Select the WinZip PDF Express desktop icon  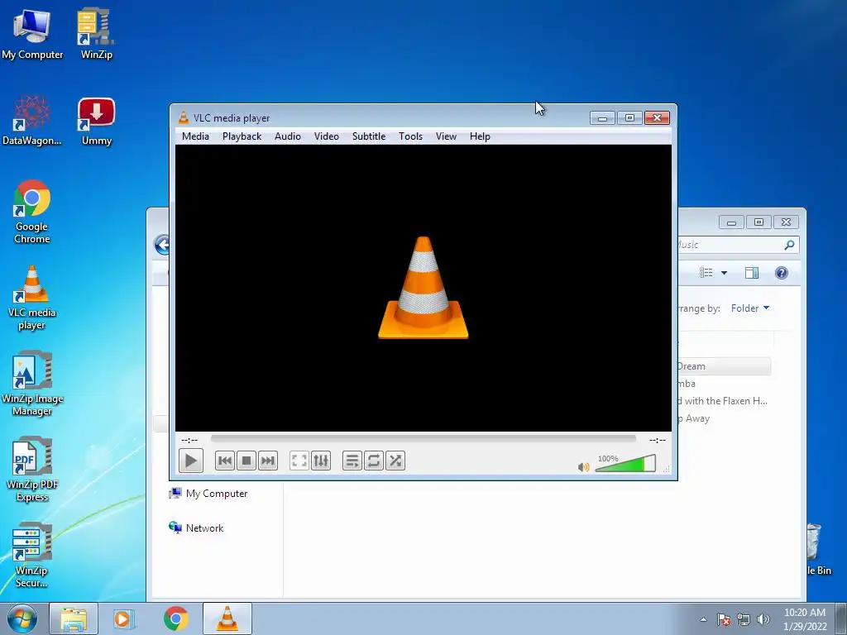coord(32,470)
